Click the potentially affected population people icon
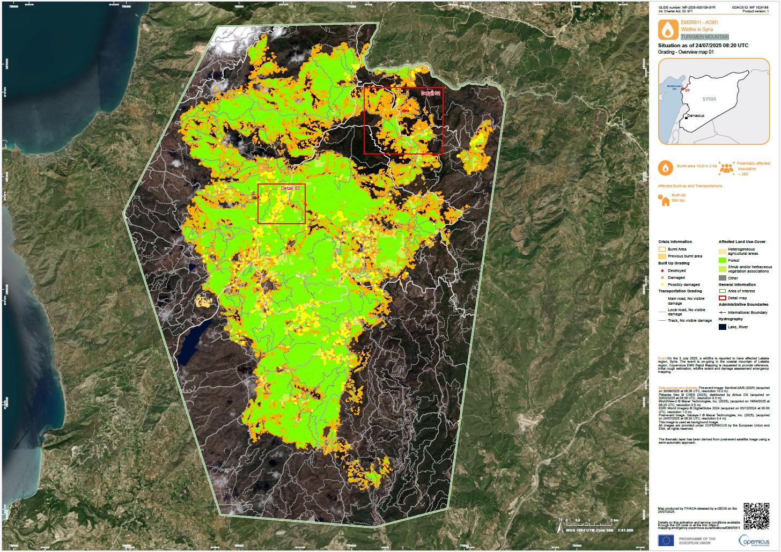The image size is (781, 552). point(727,168)
